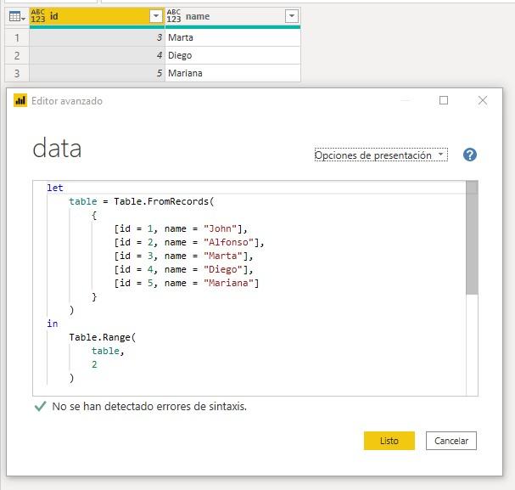Click the data type icon of name column
Image resolution: width=515 pixels, height=490 pixels.
[174, 16]
